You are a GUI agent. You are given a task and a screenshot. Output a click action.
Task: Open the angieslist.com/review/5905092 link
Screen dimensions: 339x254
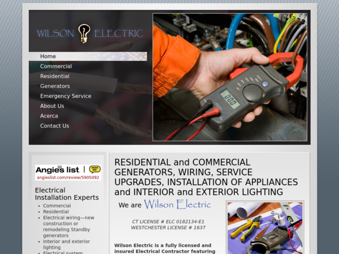68,178
